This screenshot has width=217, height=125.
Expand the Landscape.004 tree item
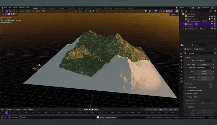[x=183, y=29]
